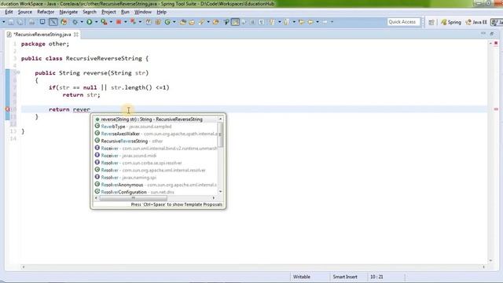The image size is (503, 283).
Task: Click the Search flashlight toolbar icon
Action: (226, 22)
